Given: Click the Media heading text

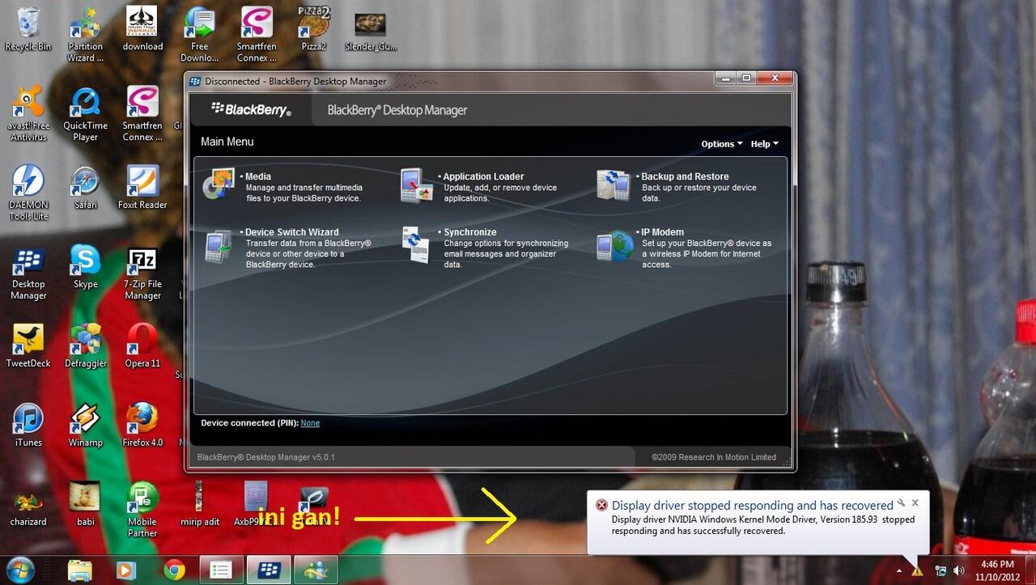Looking at the screenshot, I should tap(258, 176).
